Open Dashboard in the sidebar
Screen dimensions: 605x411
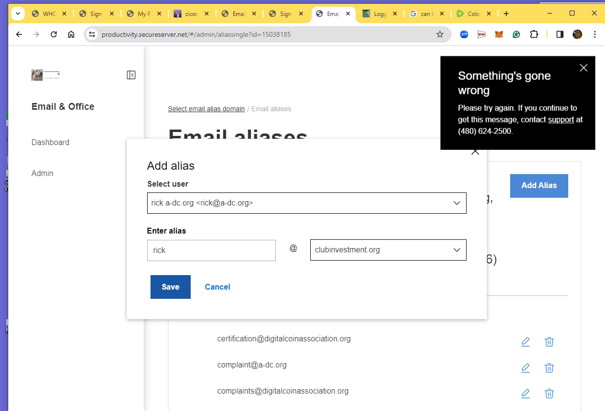(x=50, y=142)
